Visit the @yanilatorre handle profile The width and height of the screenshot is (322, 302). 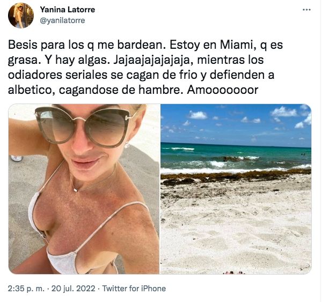click(x=62, y=20)
